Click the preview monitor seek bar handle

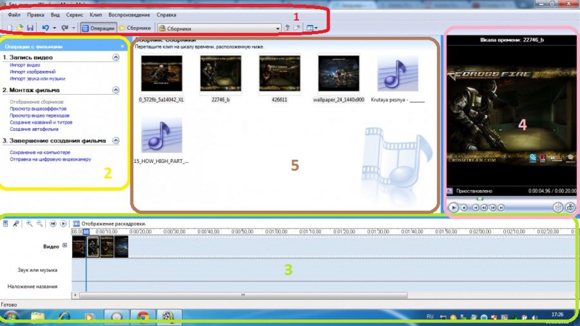pyautogui.click(x=480, y=199)
